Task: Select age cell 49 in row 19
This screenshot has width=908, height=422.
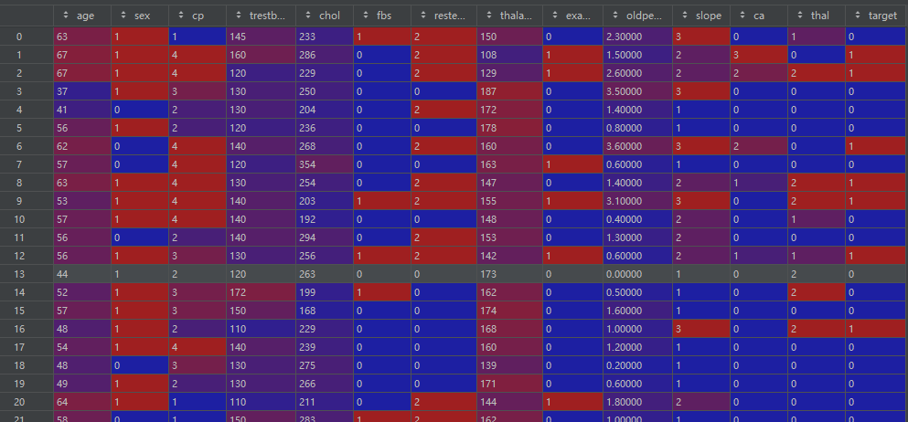Action: tap(82, 384)
